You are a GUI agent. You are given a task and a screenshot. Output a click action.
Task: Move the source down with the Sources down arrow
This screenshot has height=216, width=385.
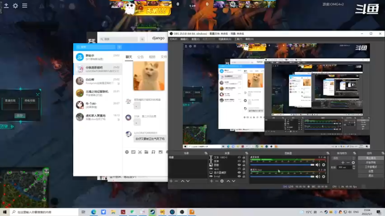click(233, 181)
